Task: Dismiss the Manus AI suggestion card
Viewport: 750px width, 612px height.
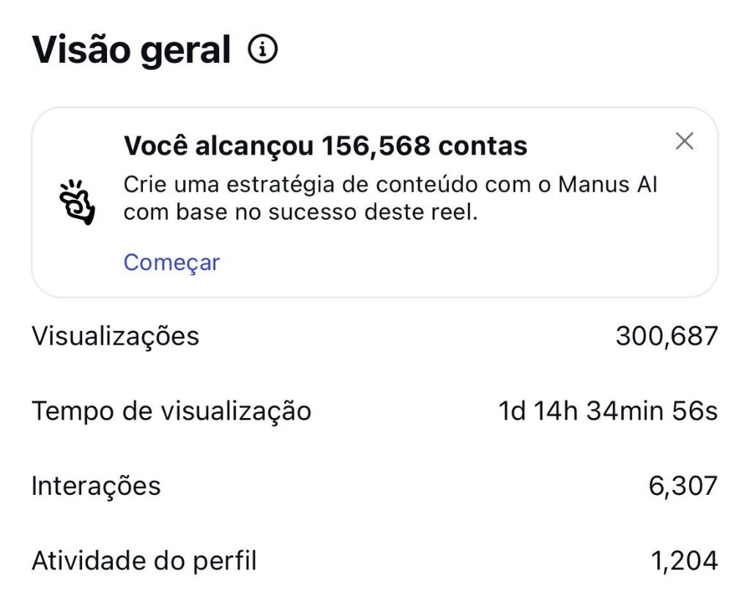Action: pos(684,141)
